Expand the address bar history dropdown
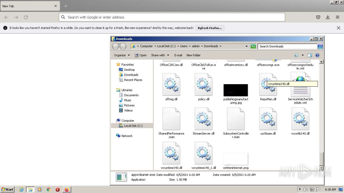The image size is (344, 193). (x=246, y=46)
